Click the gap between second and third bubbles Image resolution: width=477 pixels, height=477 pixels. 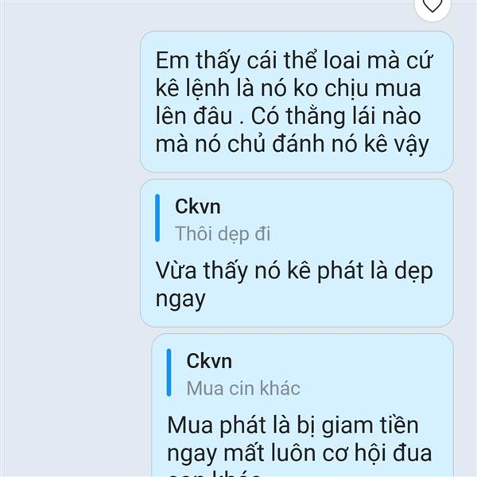(297, 331)
